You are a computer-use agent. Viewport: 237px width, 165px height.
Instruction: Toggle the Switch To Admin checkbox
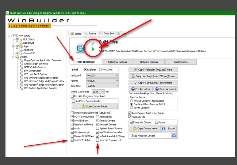pos(72,140)
